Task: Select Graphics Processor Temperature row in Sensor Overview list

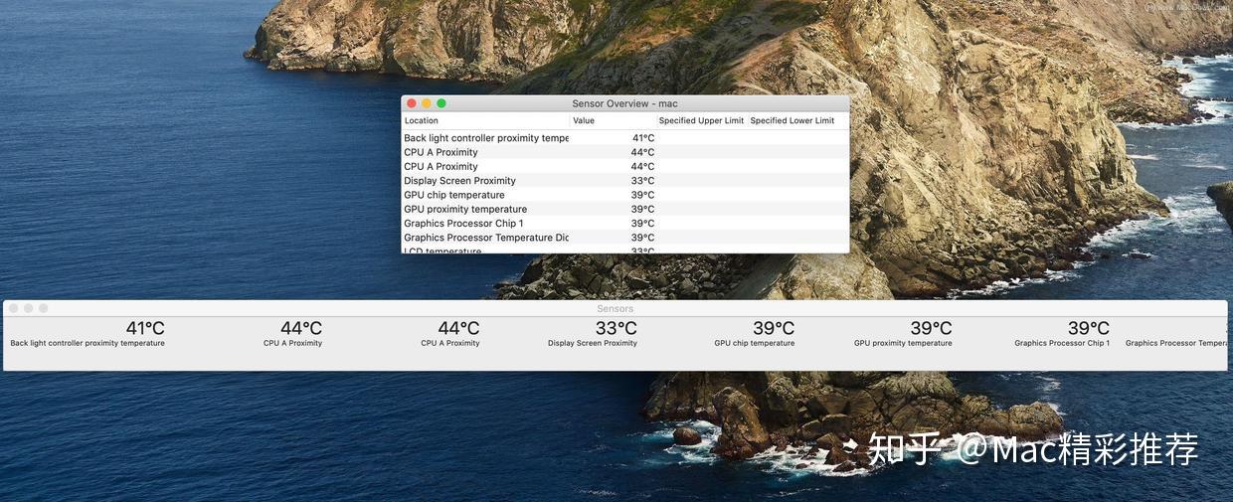Action: 625,238
